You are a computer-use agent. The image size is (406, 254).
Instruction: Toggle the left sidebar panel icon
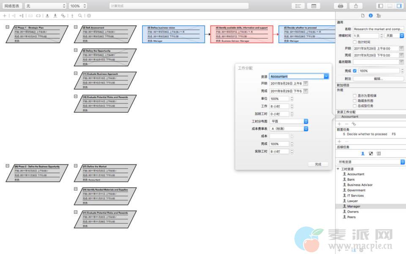tap(381, 6)
